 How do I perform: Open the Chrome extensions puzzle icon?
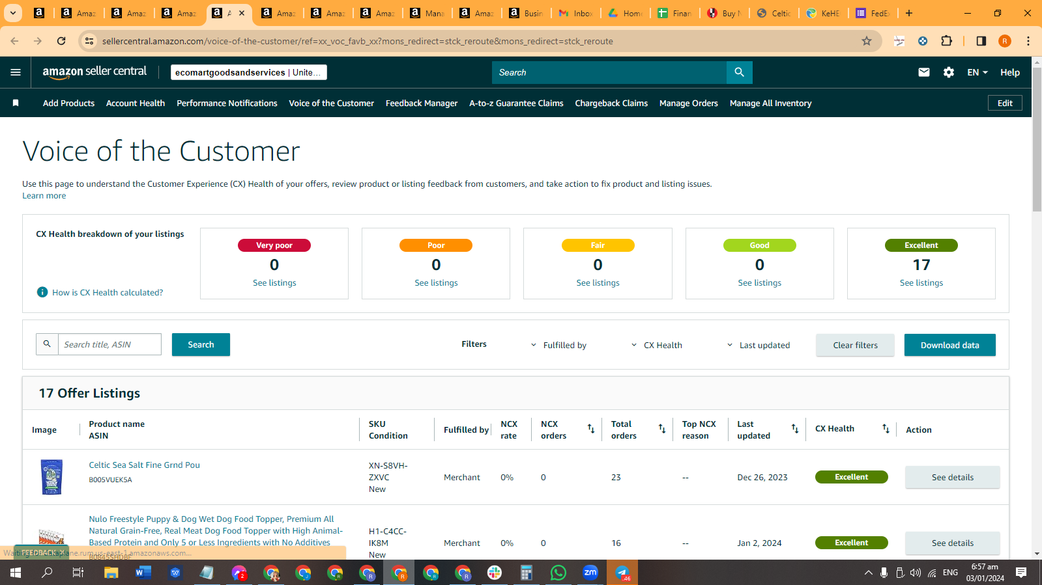947,41
